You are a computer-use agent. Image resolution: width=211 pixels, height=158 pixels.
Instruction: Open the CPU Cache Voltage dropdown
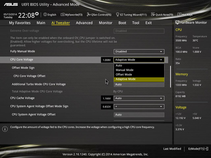tap(139, 98)
